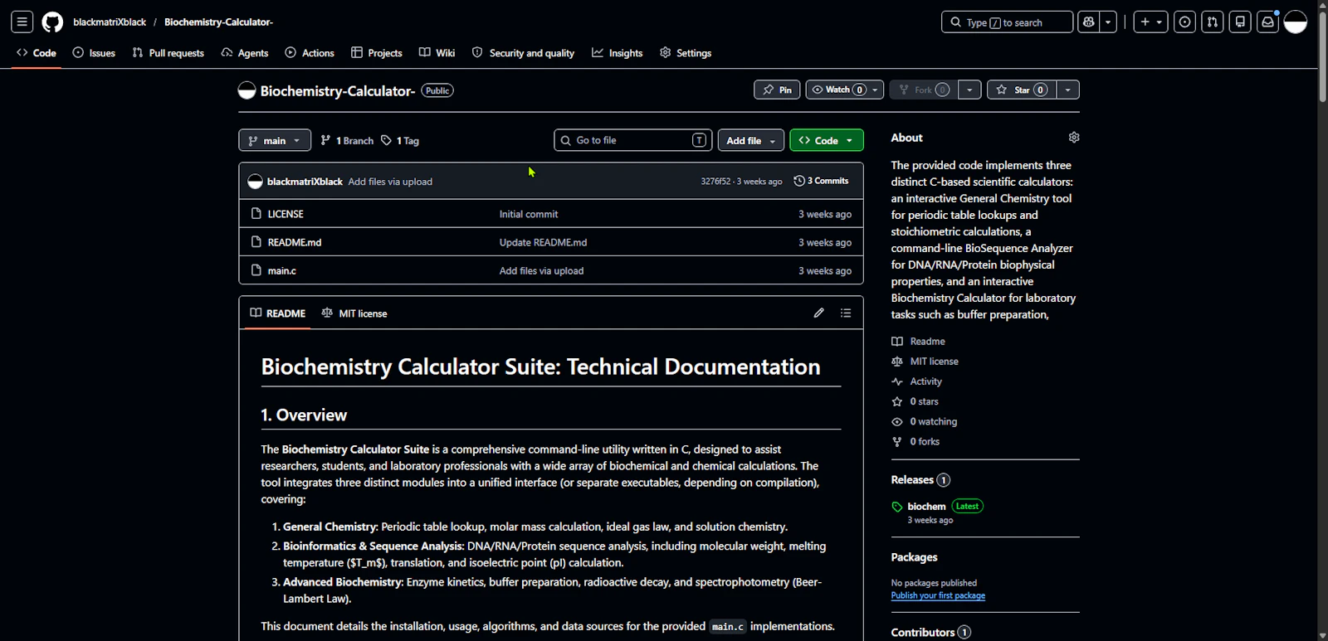Open the Biochemistry-Calculator- breadcrumb link
The image size is (1328, 641).
pyautogui.click(x=218, y=22)
